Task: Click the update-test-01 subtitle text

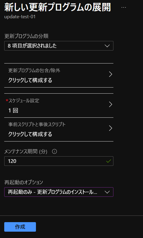Action: pyautogui.click(x=20, y=17)
